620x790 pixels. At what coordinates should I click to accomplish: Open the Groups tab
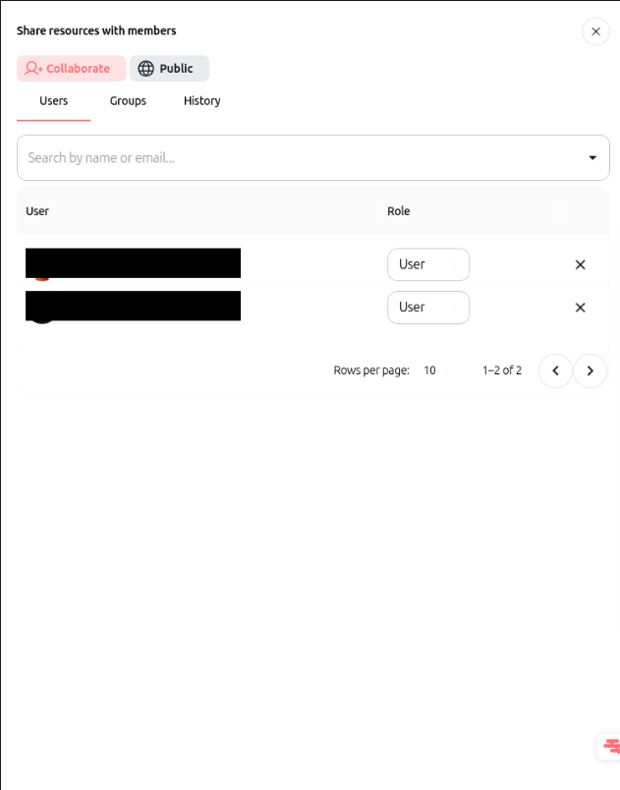tap(128, 101)
